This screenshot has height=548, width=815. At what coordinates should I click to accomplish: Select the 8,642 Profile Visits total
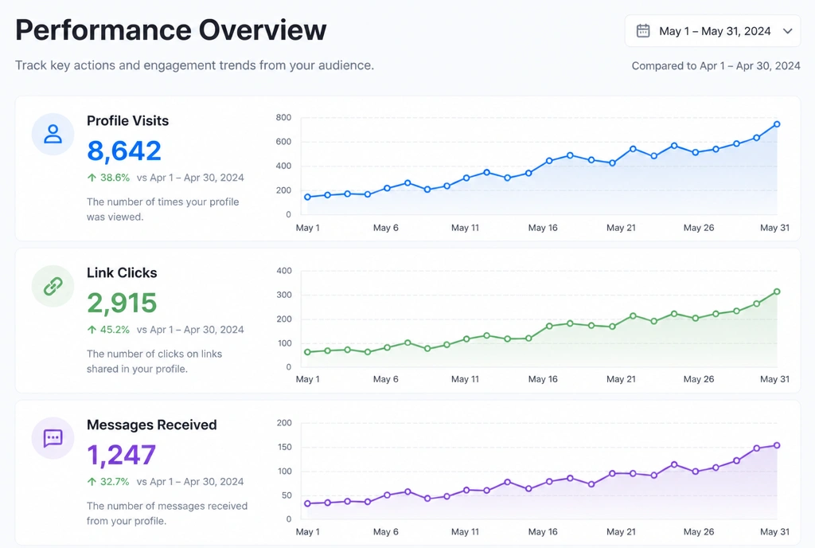click(124, 151)
